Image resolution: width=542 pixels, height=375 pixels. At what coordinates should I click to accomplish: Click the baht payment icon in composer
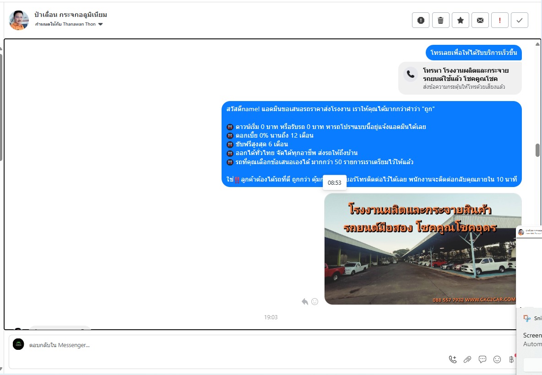pos(512,359)
